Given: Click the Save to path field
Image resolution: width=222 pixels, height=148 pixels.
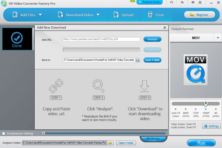Looking at the screenshot, I should [x=99, y=60].
